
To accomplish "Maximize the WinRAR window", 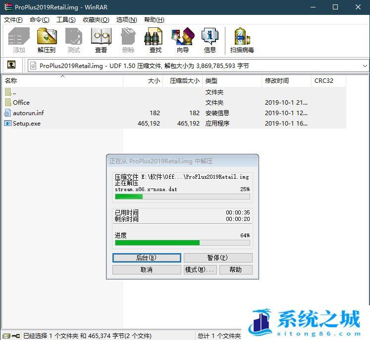I will tap(335, 7).
